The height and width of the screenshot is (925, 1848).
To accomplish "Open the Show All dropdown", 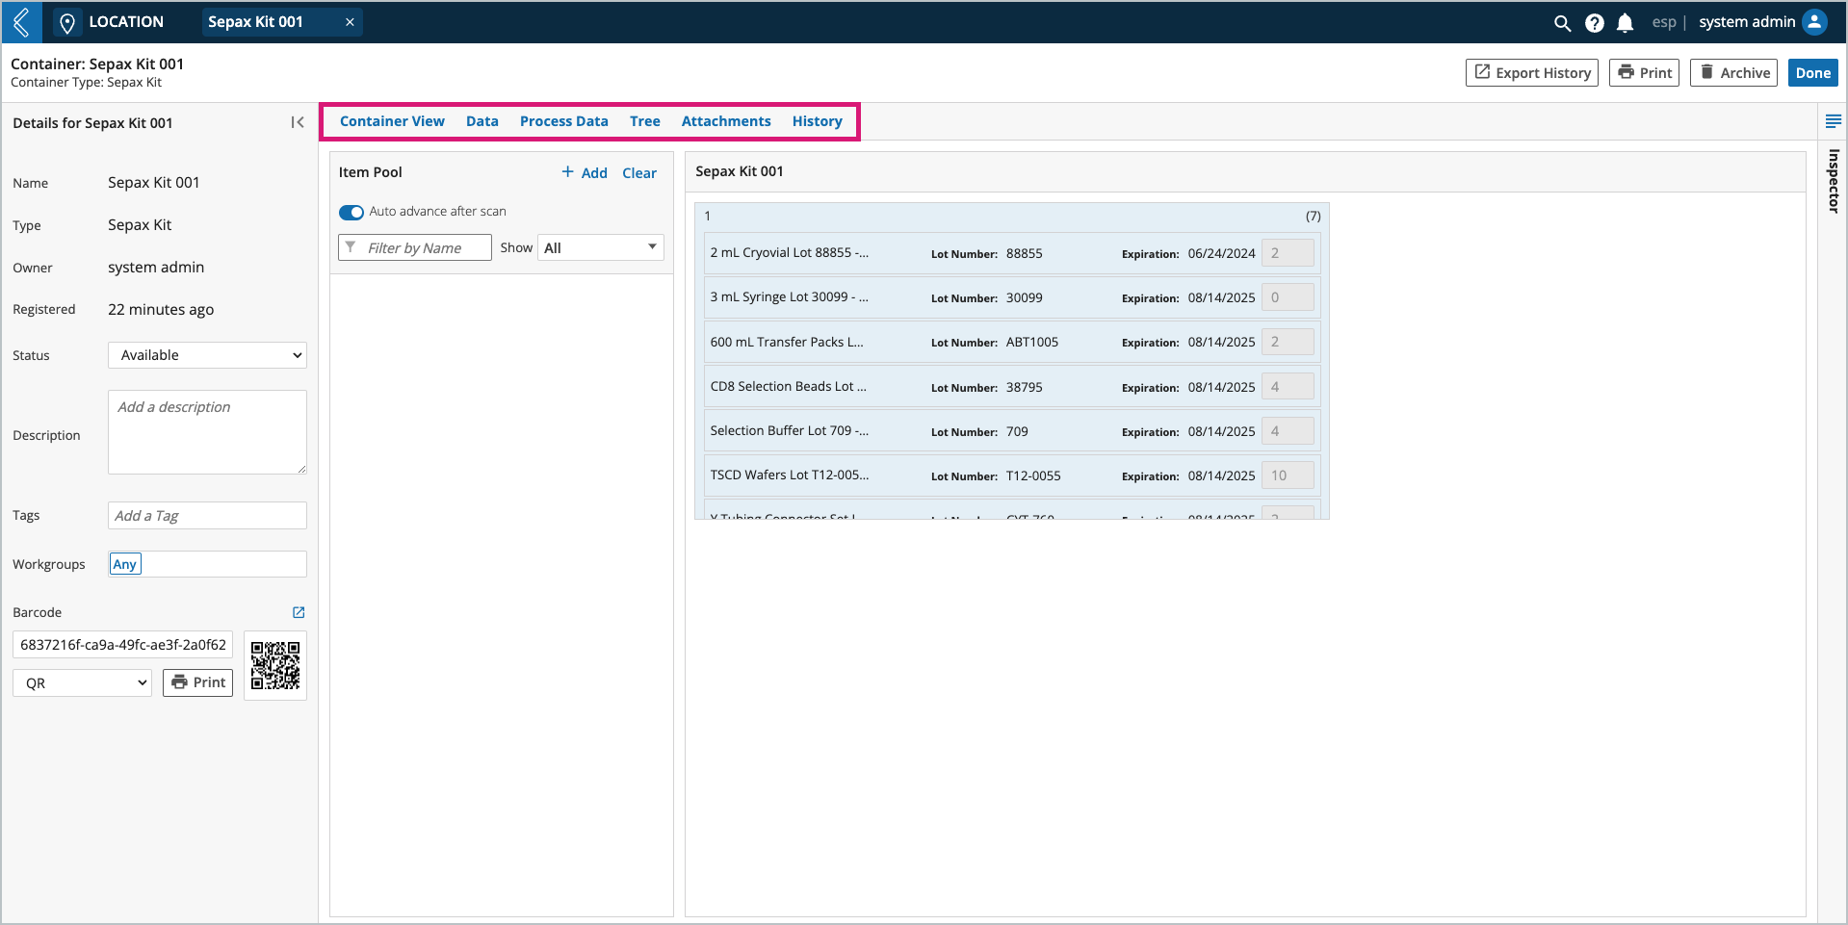I will pos(600,247).
